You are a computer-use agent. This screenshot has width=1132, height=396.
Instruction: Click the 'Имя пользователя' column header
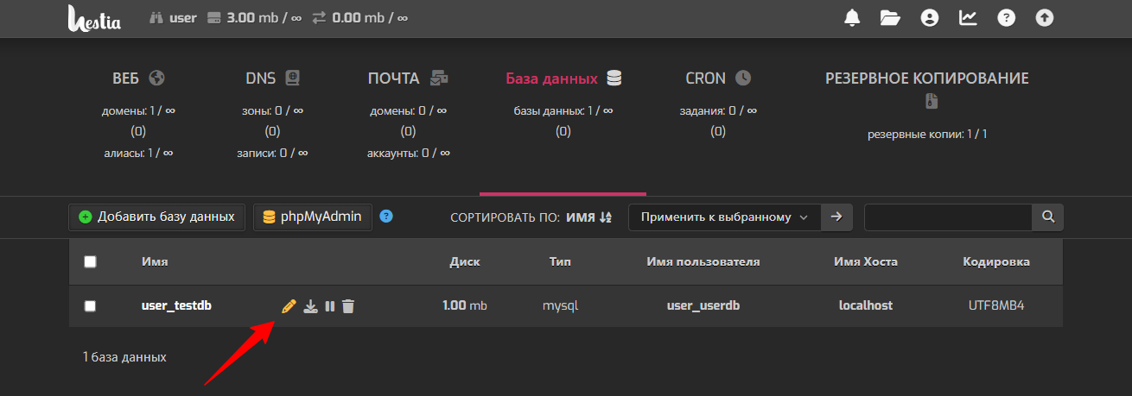[703, 262]
